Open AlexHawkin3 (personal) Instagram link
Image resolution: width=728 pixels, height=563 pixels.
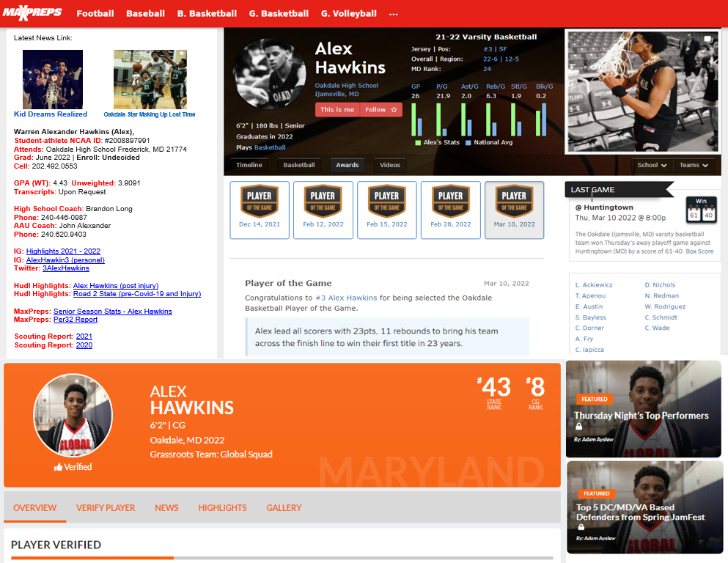point(65,260)
